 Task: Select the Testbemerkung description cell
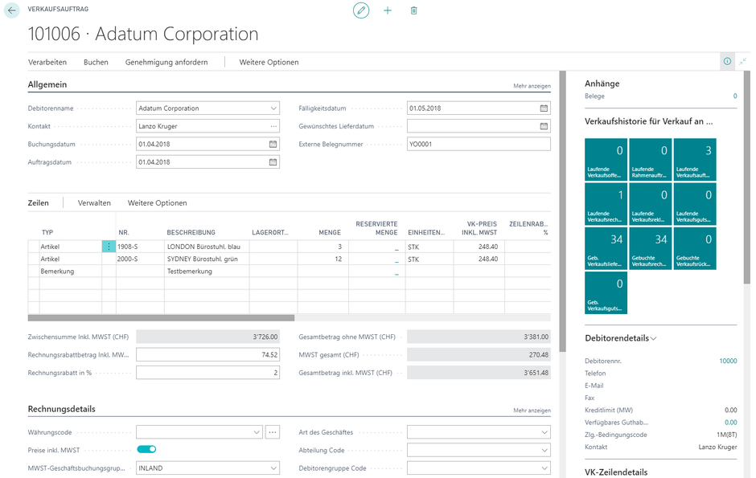pos(207,272)
